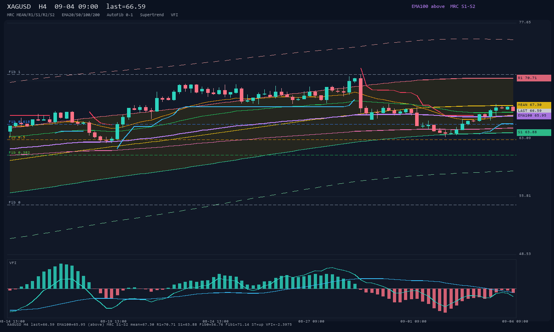
Task: Select the 'EMA20/50/100/200' indicator legend
Action: 81,15
